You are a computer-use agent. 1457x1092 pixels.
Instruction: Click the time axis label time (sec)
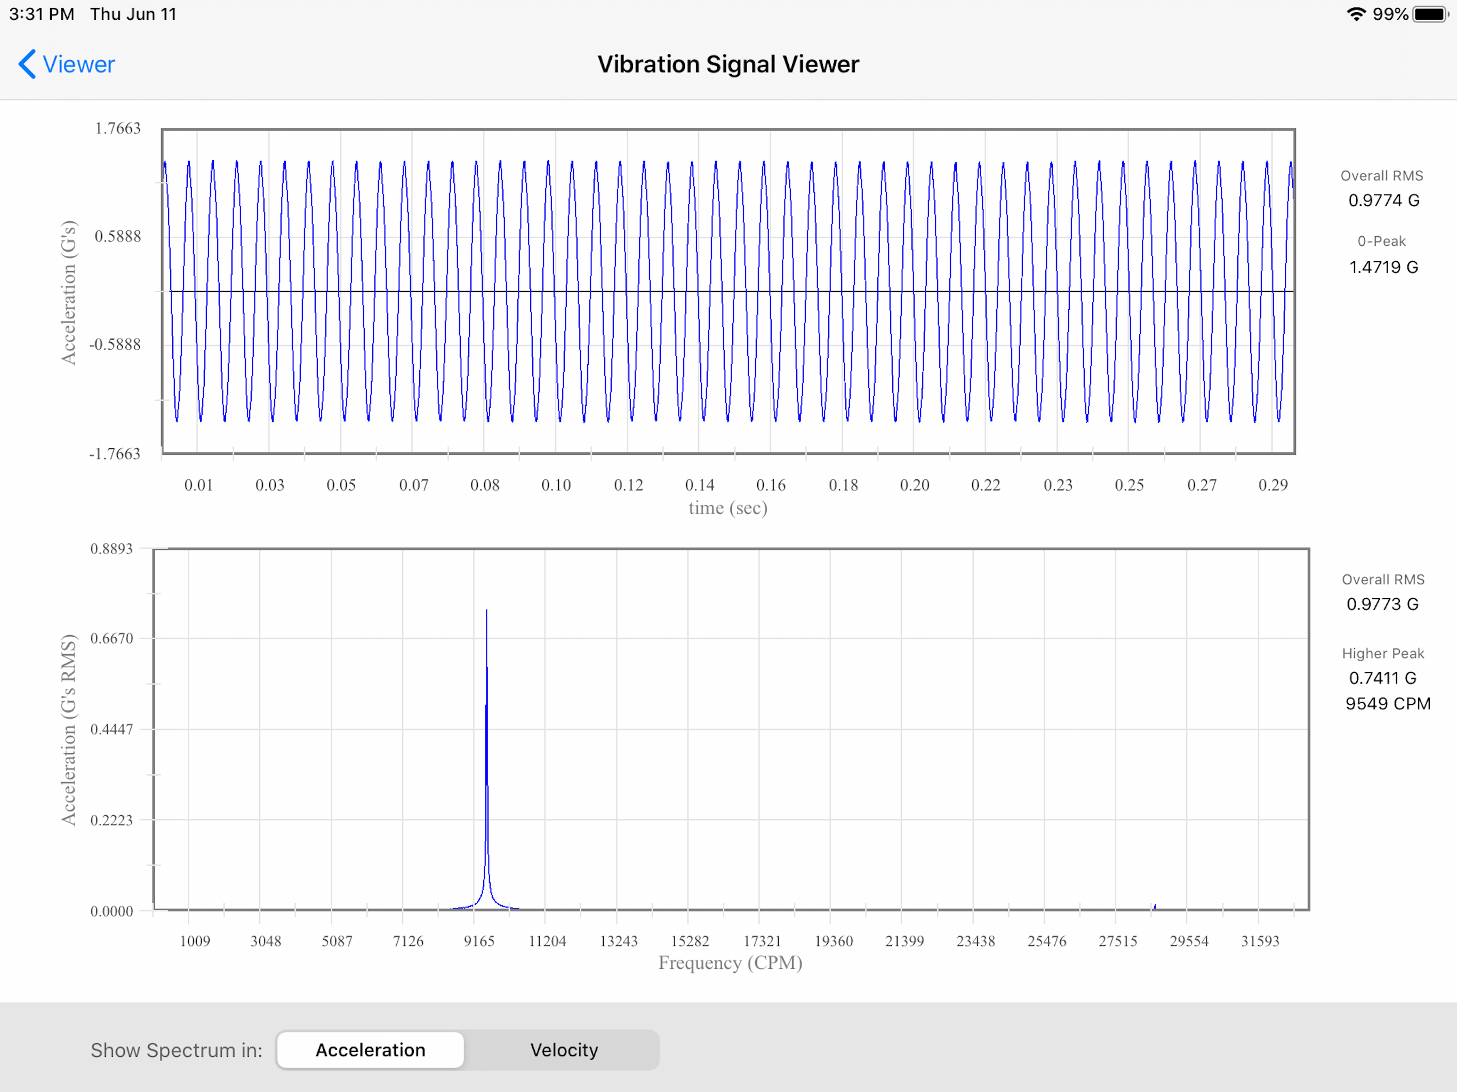[x=728, y=508]
